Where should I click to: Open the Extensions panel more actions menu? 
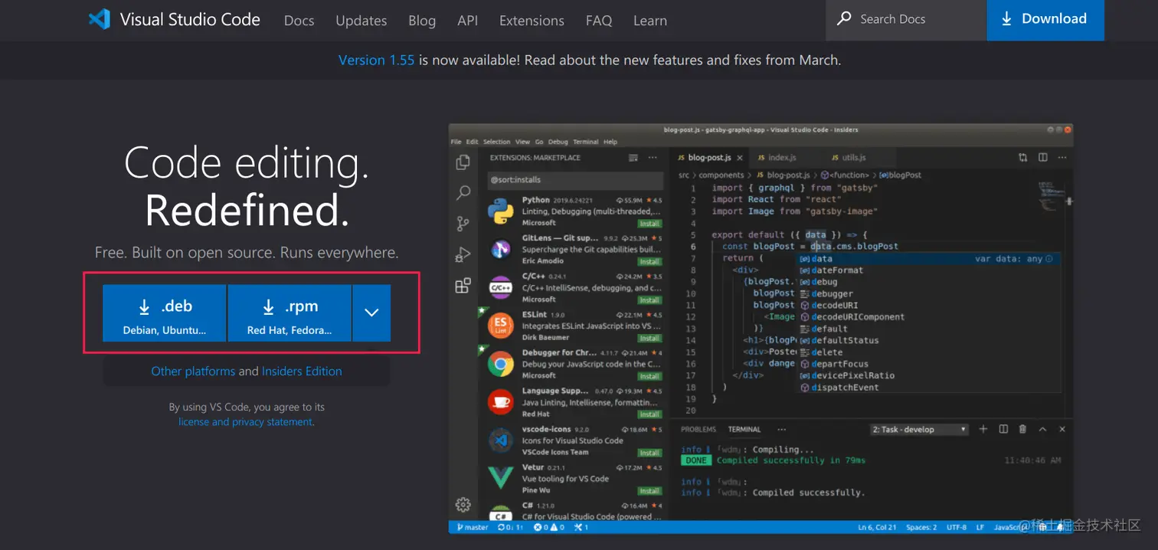[653, 157]
